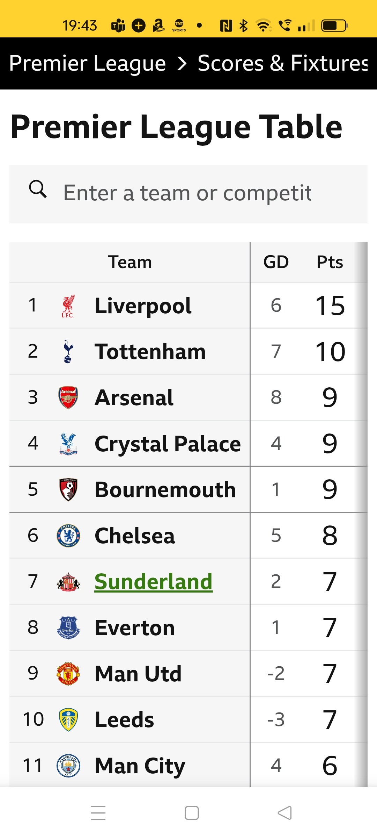Click the Leeds club crest

pos(68,719)
